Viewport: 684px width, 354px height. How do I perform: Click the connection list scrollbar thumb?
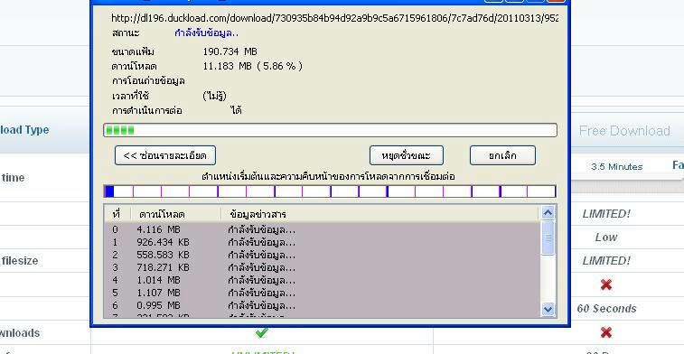click(x=548, y=238)
